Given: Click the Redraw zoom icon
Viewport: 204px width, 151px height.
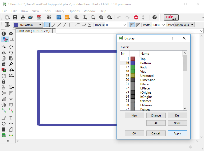Looking at the screenshot, I should pyautogui.click(x=101, y=17).
